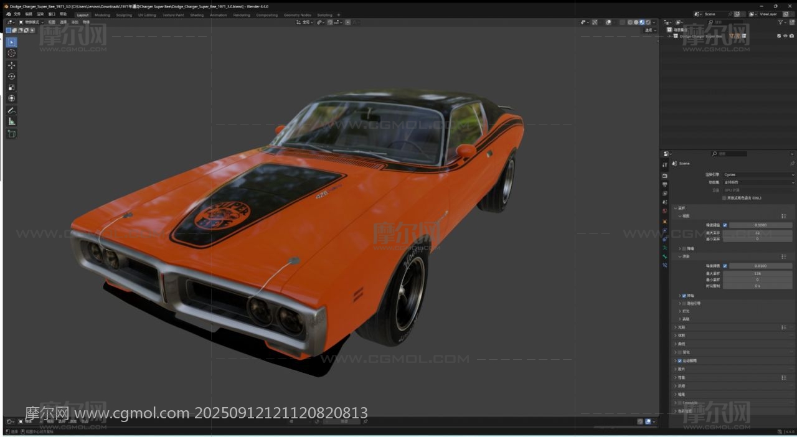
Task: Uncheck viewport noise threshold checkbox
Action: [x=725, y=225]
